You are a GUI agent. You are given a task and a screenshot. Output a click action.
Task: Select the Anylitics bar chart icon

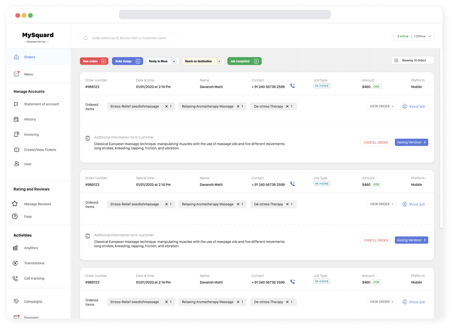coord(16,248)
